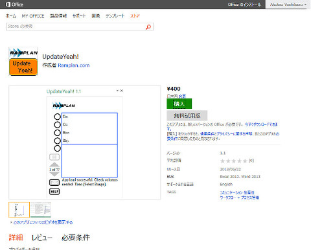Select the radio button next to To:
Viewport: 311px width, 250px height.
(57, 117)
